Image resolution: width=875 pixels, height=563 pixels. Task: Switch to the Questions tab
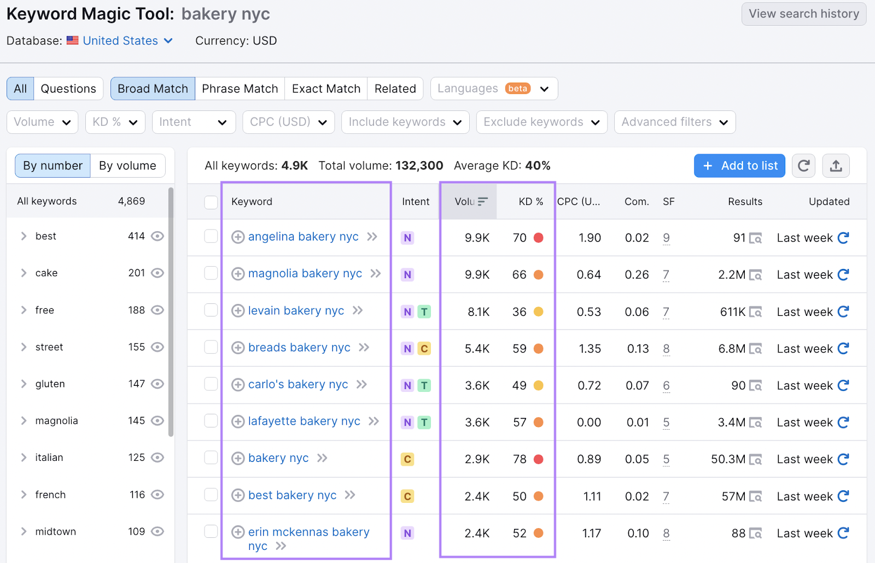[68, 88]
